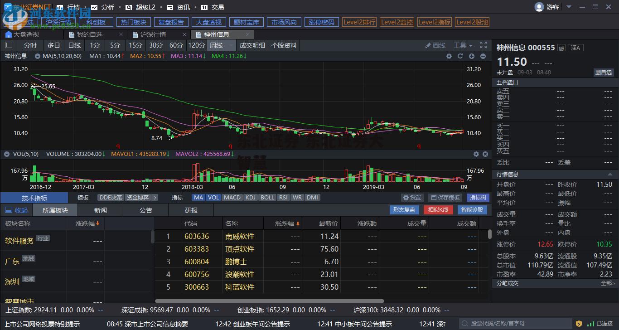Close the 沪深行情 tab
Screen dimensions: 619x330
click(x=184, y=34)
